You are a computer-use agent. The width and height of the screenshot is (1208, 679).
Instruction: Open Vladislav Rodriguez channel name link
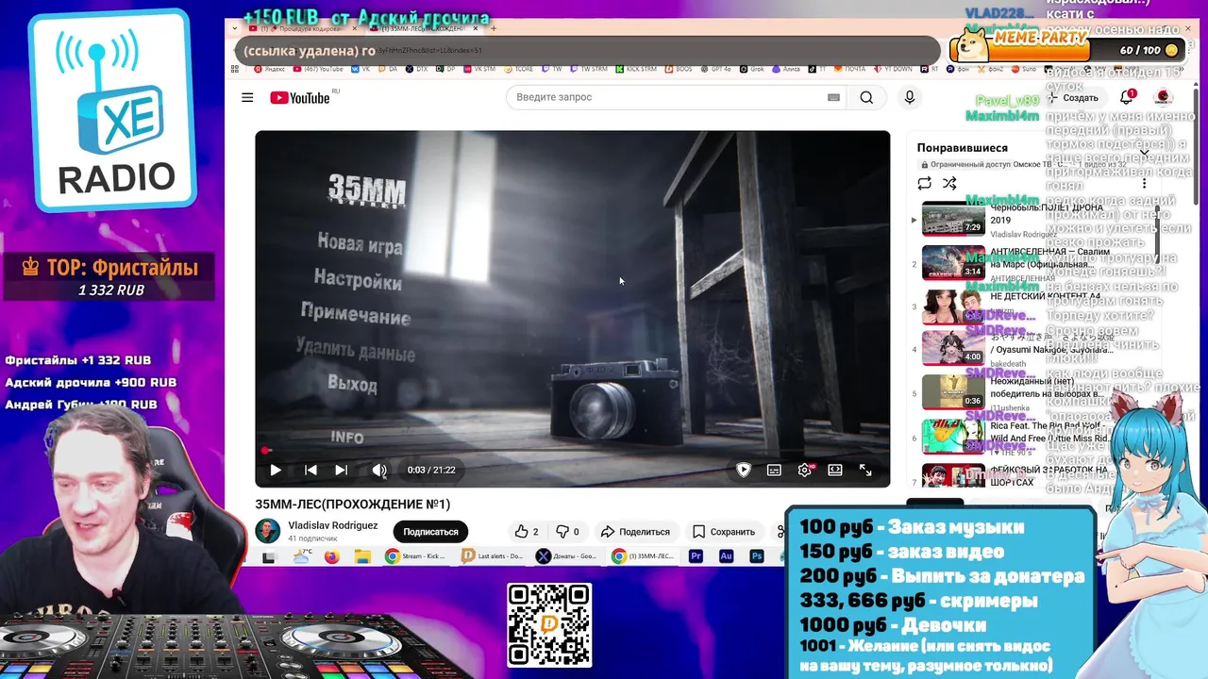[x=333, y=525]
